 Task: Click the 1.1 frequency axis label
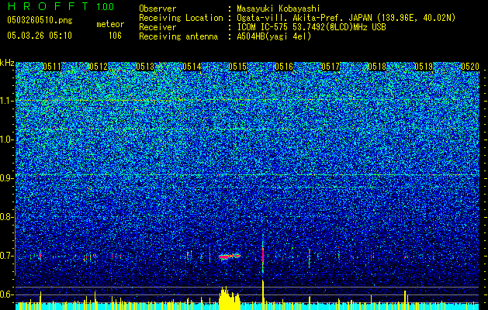(x=6, y=101)
